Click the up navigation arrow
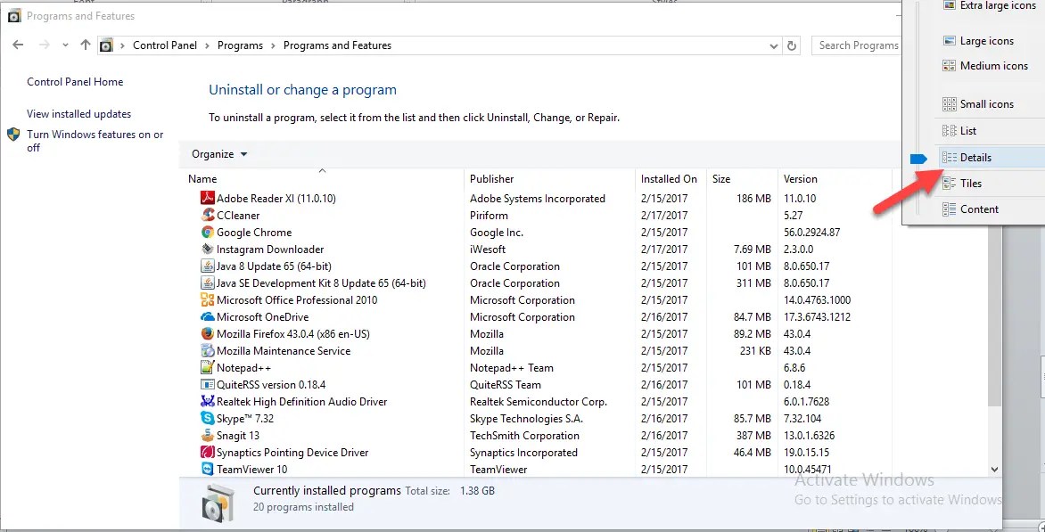 point(83,45)
